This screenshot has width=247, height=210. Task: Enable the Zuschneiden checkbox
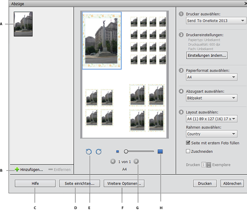coord(188,151)
